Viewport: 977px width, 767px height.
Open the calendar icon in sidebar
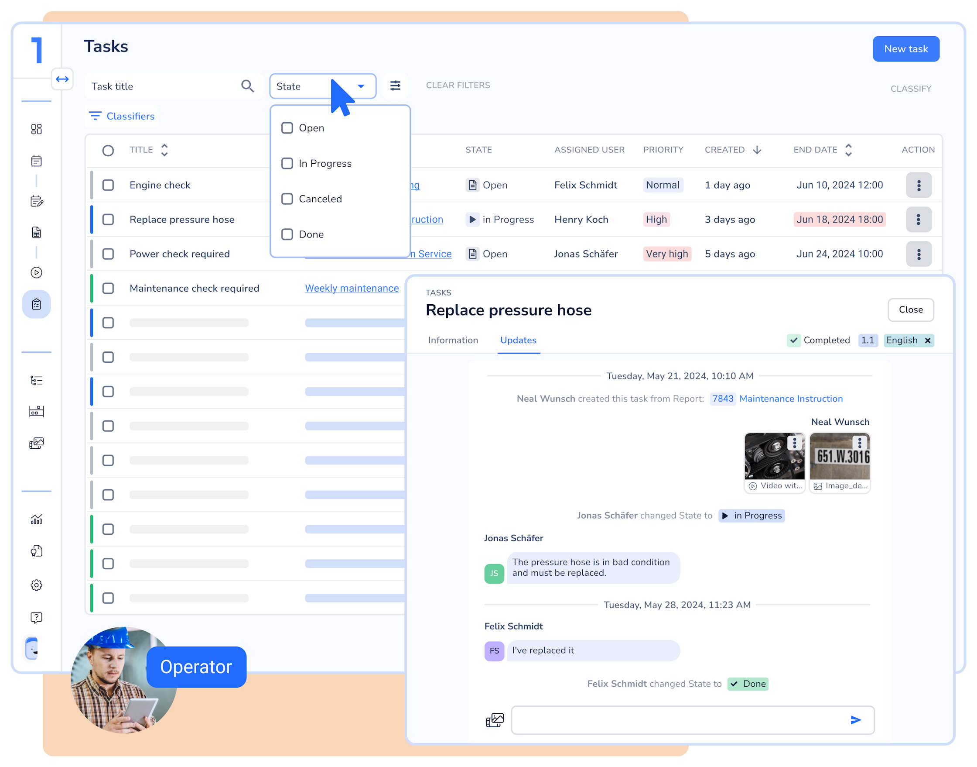pyautogui.click(x=36, y=161)
